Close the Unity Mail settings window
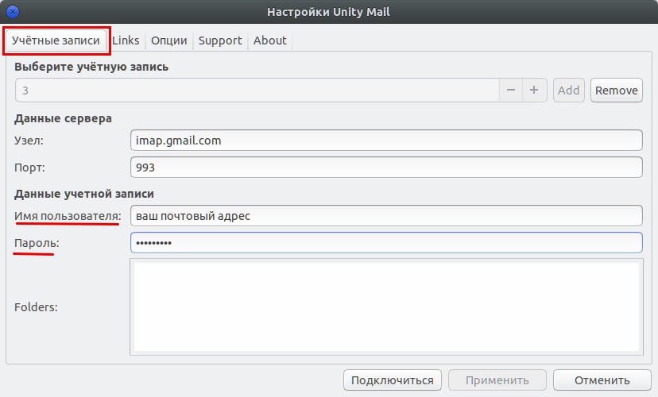 pos(13,12)
